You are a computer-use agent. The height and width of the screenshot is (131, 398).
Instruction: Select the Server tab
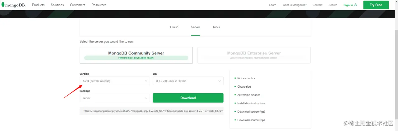[195, 27]
